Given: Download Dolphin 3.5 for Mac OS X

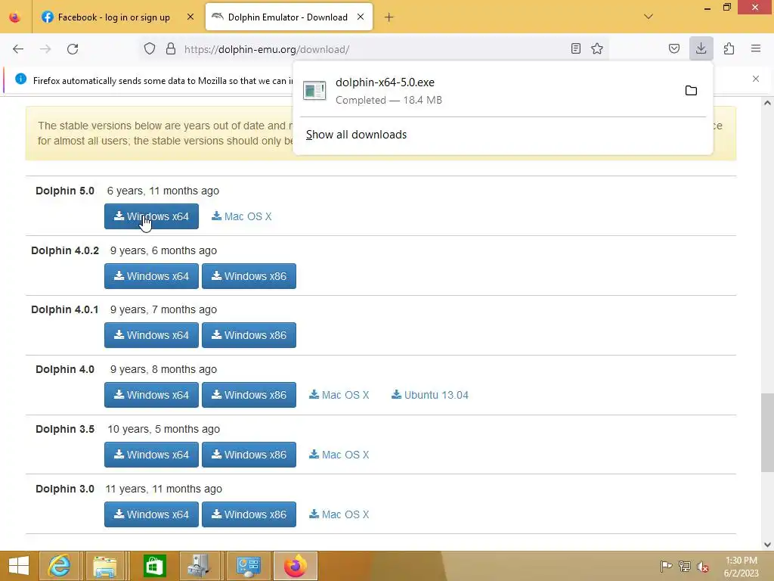Looking at the screenshot, I should 339,455.
